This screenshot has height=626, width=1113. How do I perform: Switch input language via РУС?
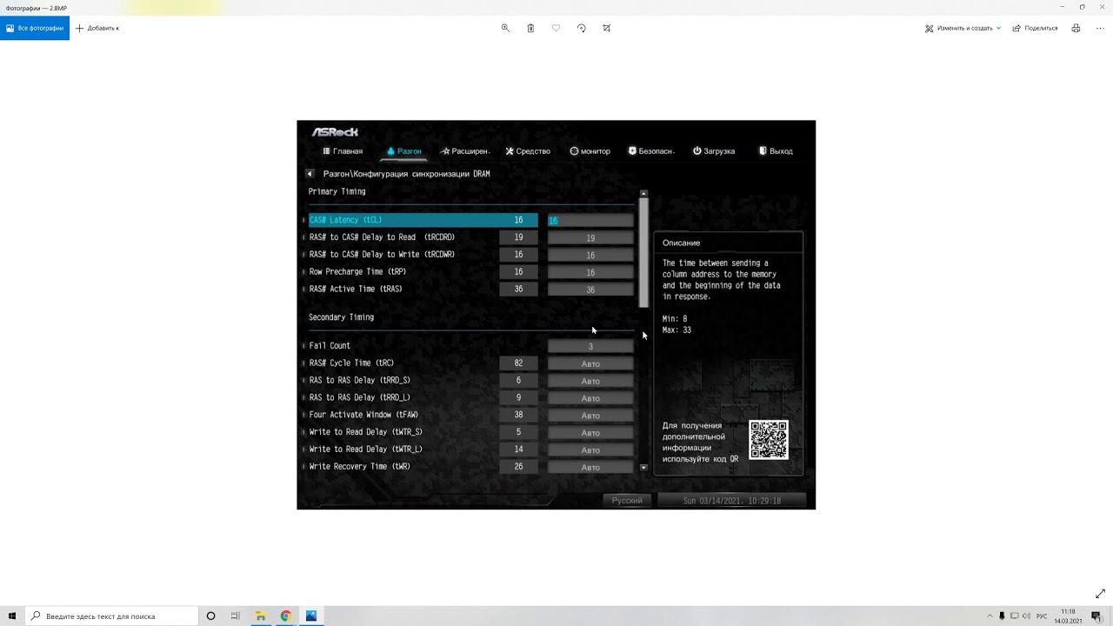pyautogui.click(x=1042, y=616)
